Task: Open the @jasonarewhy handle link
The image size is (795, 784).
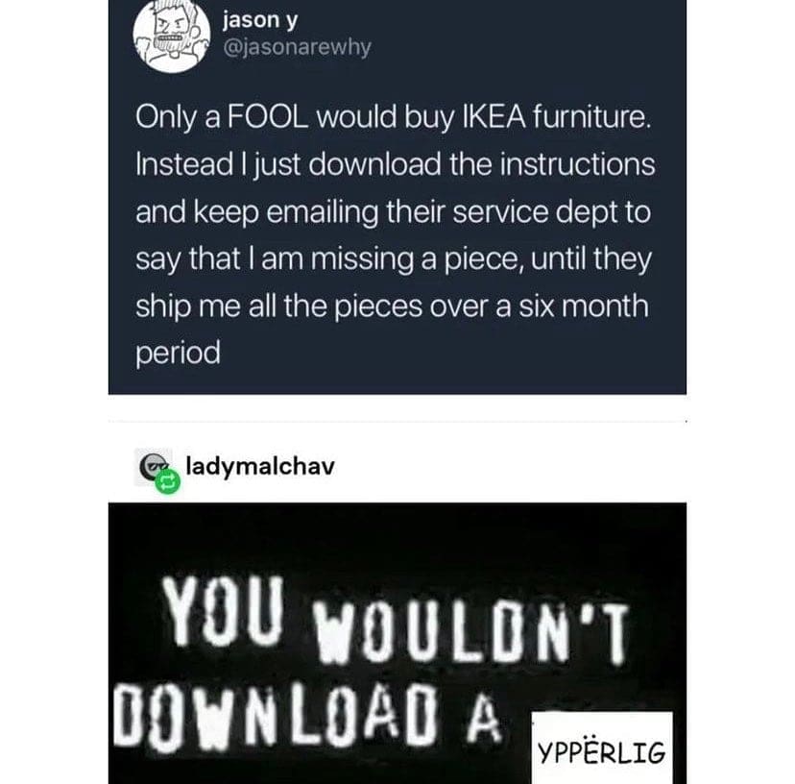Action: click(297, 47)
